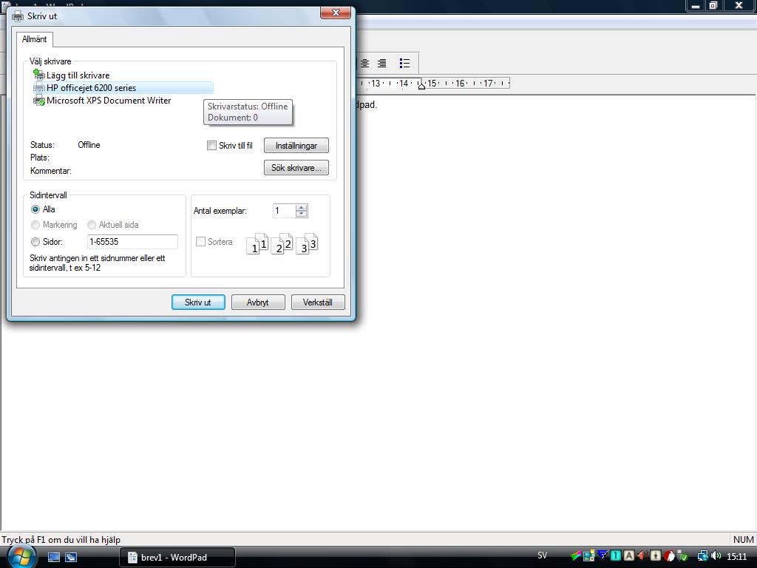Click the Allmänt tab
The height and width of the screenshot is (568, 757).
[34, 39]
